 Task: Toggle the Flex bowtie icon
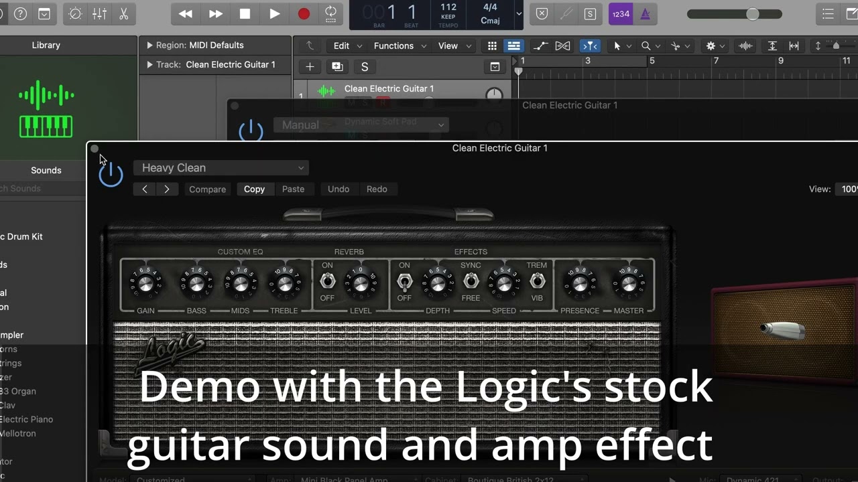[x=562, y=46]
